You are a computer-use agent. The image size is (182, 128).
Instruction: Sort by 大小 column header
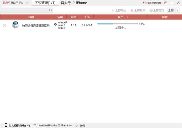pos(87,17)
